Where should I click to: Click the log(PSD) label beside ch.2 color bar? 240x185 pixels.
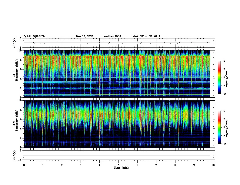coord(227,128)
